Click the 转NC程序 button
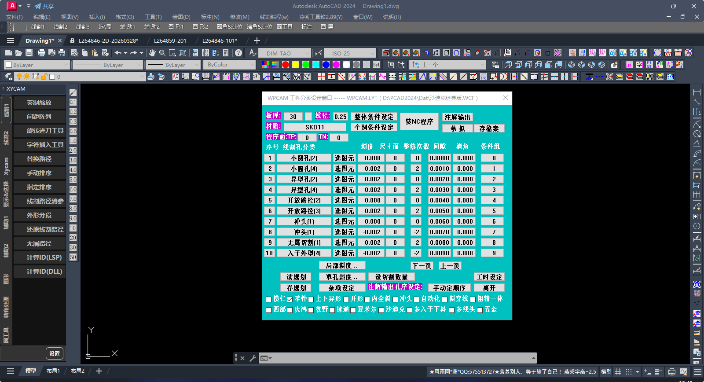Image resolution: width=704 pixels, height=382 pixels. pos(419,121)
